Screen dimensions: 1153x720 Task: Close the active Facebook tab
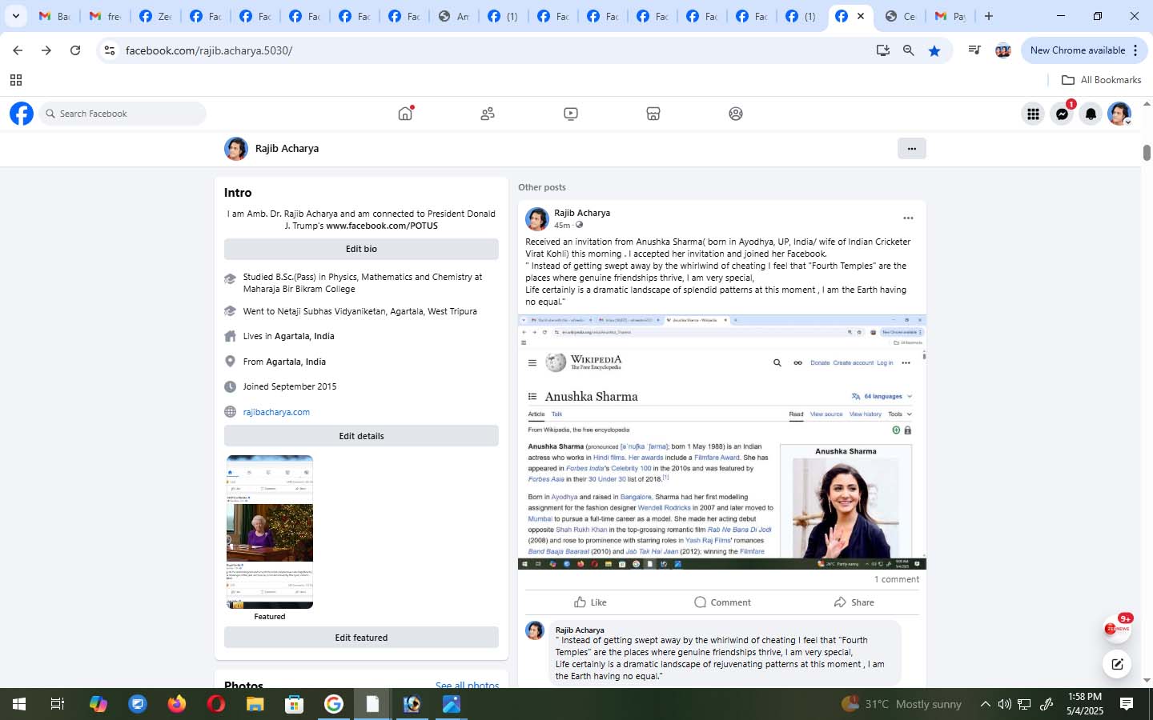click(861, 16)
